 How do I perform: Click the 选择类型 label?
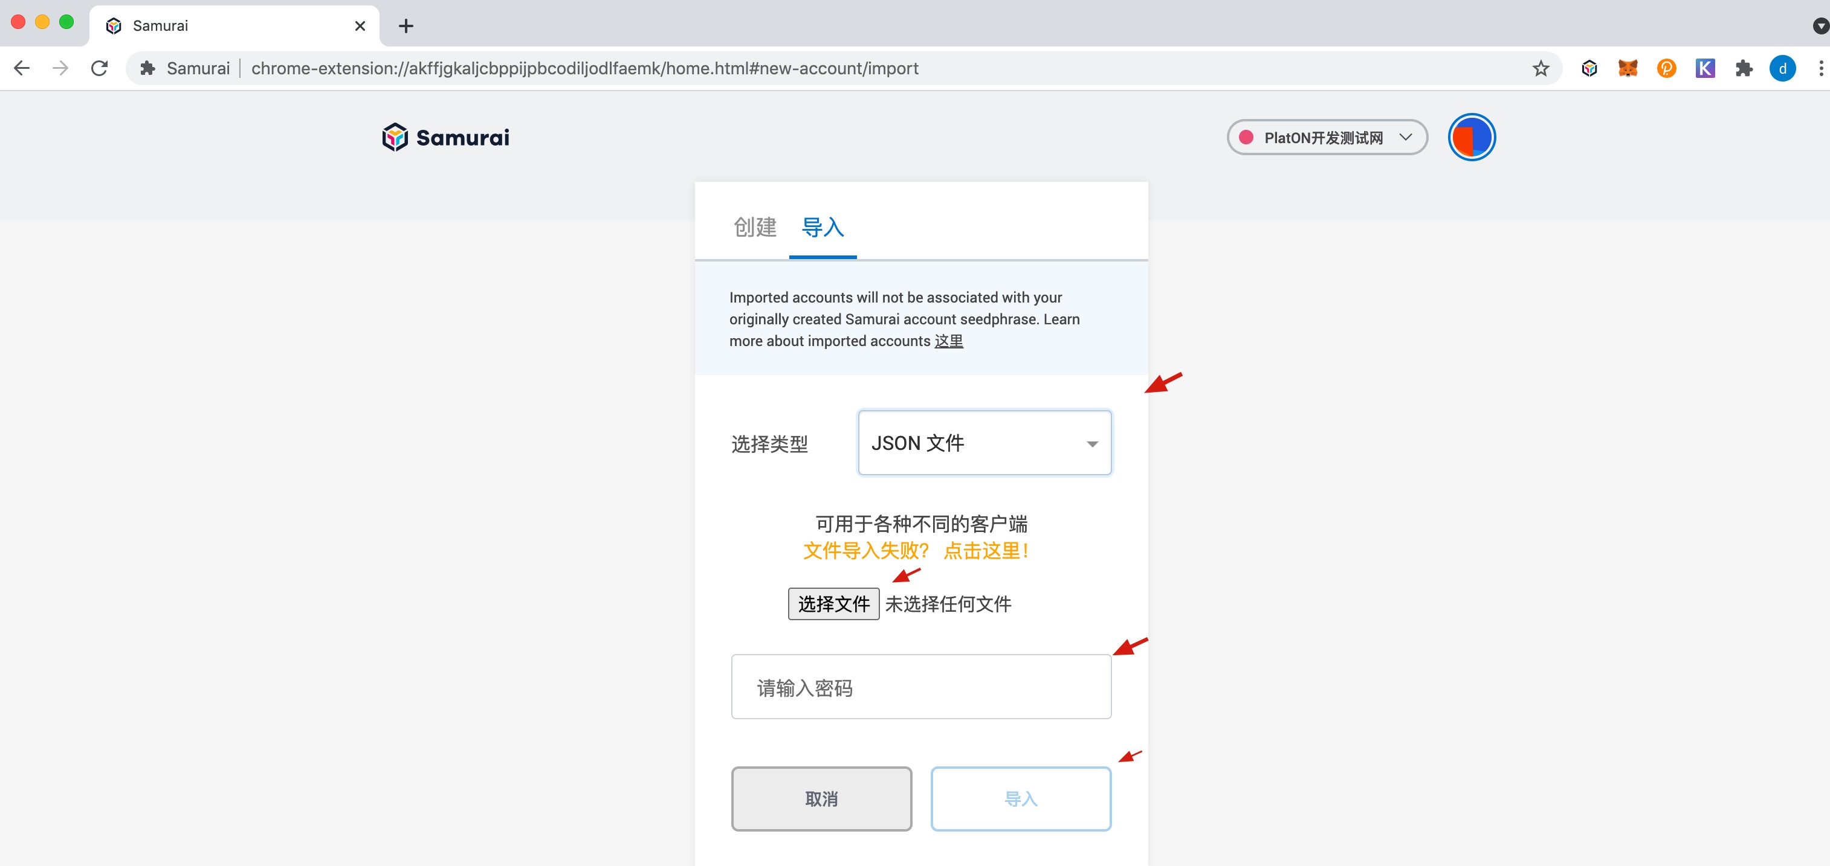tap(769, 444)
